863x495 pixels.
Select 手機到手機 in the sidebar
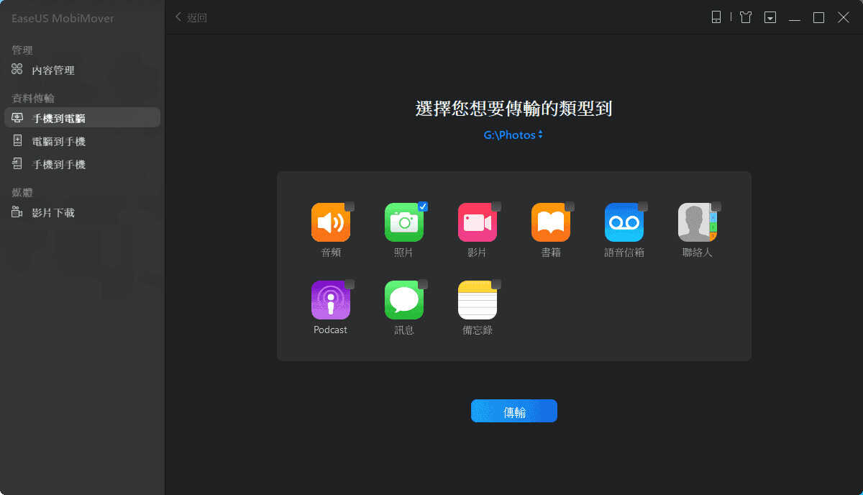(58, 165)
